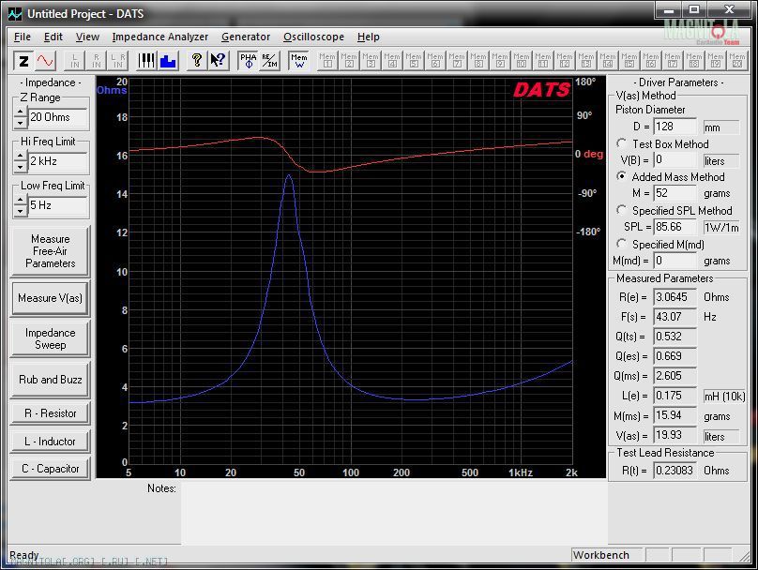Activate the context help pointer icon
Image resolution: width=758 pixels, height=570 pixels.
[x=218, y=61]
